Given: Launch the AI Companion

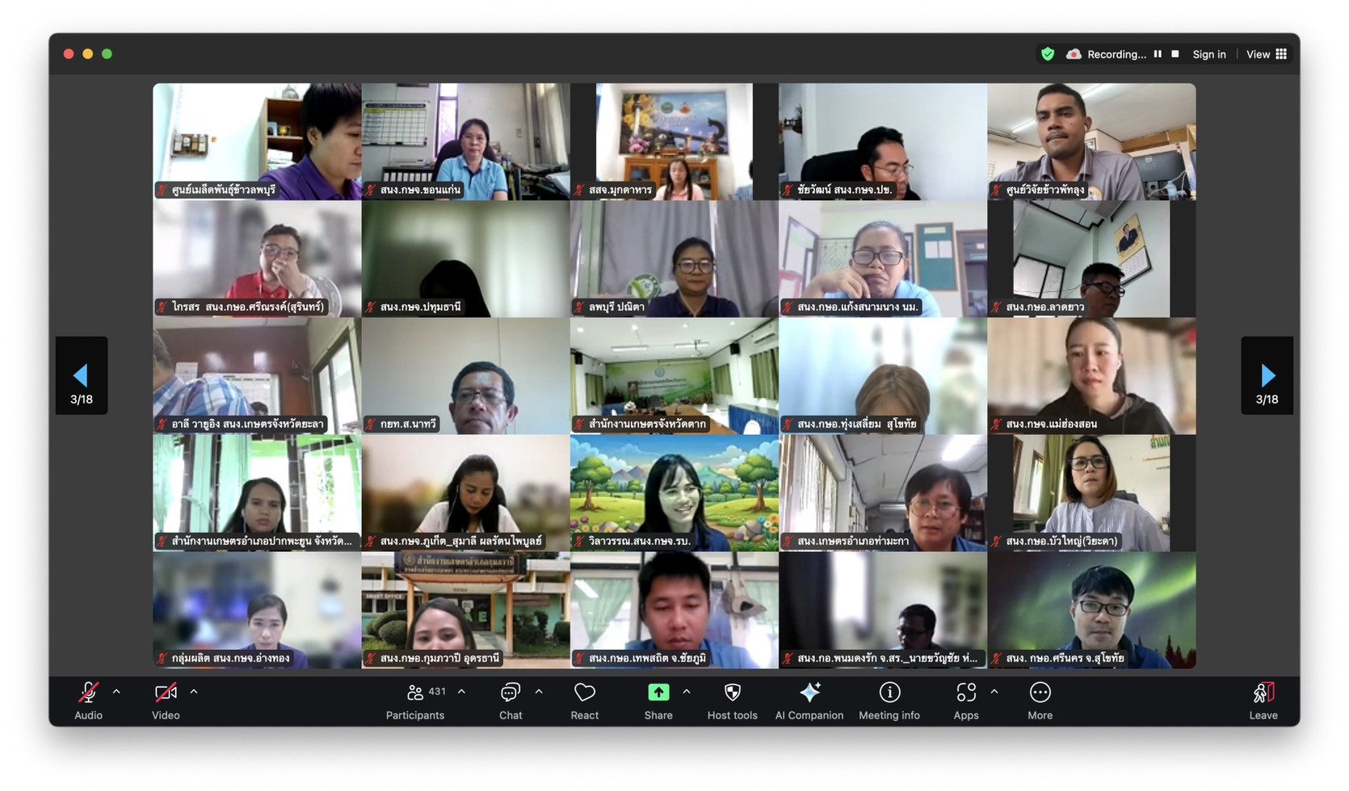Looking at the screenshot, I should pyautogui.click(x=809, y=693).
